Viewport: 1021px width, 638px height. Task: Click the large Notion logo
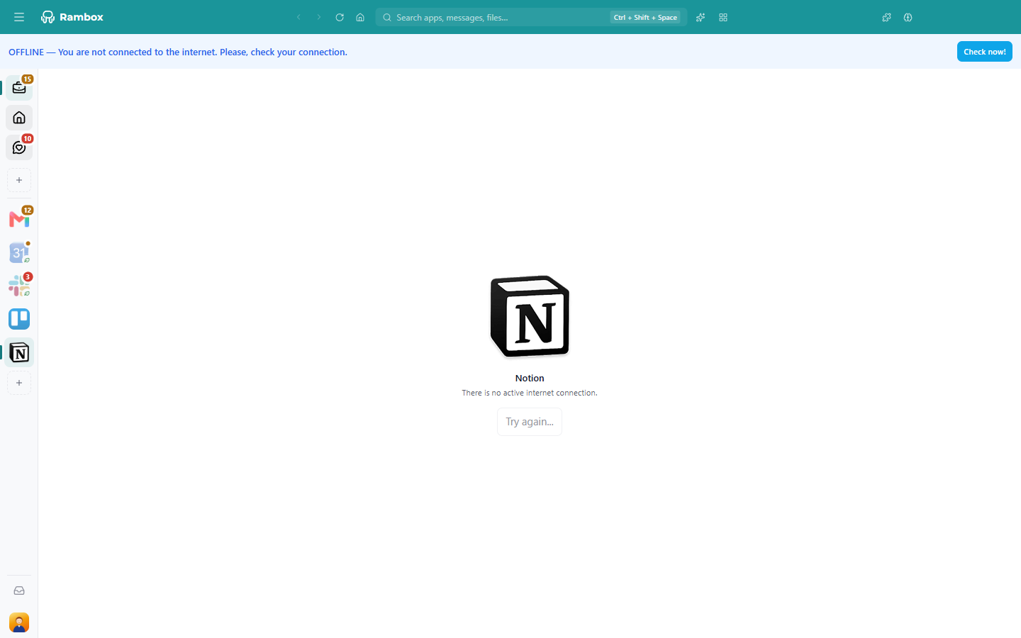pos(530,317)
